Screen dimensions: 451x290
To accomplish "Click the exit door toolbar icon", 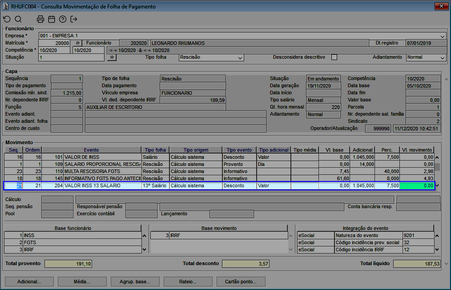I will pos(74,19).
